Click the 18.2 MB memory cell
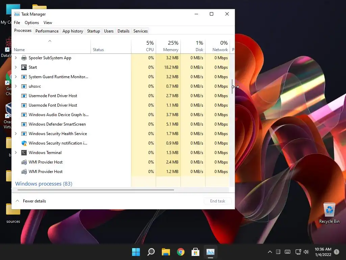 coord(168,67)
